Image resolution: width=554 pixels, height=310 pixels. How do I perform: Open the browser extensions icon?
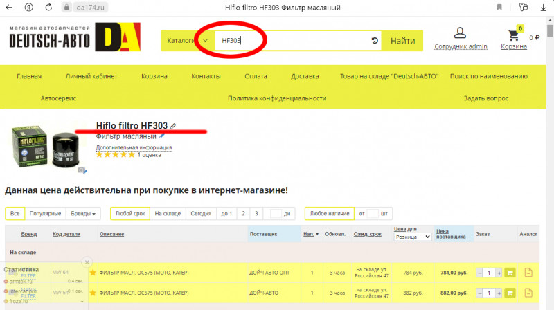[x=524, y=7]
